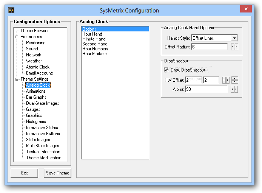The image size is (262, 193).
Task: Close the SysMetrix Configuration window
Action: coord(246,9)
